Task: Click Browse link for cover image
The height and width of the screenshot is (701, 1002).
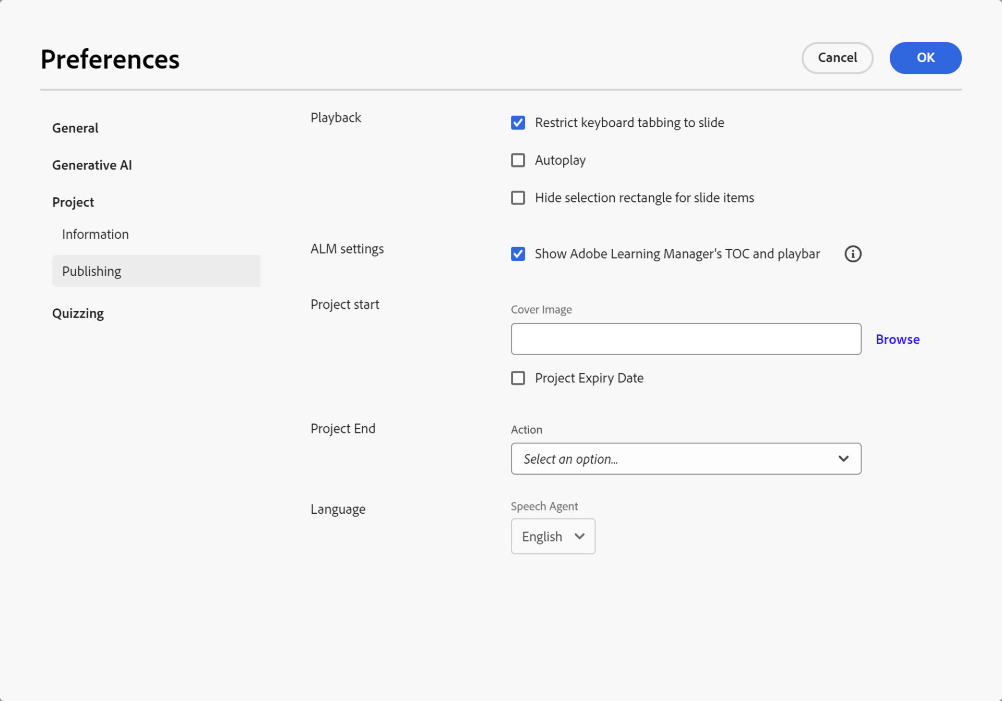Action: pos(898,340)
